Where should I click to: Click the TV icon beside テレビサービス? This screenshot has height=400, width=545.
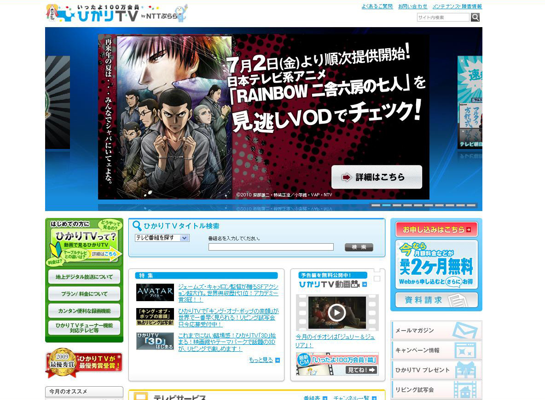tap(141, 396)
